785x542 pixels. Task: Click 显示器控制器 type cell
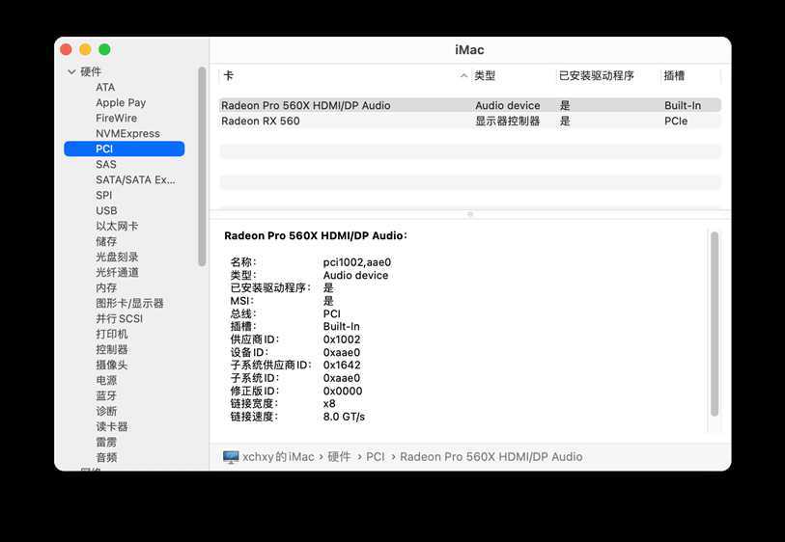[x=508, y=121]
